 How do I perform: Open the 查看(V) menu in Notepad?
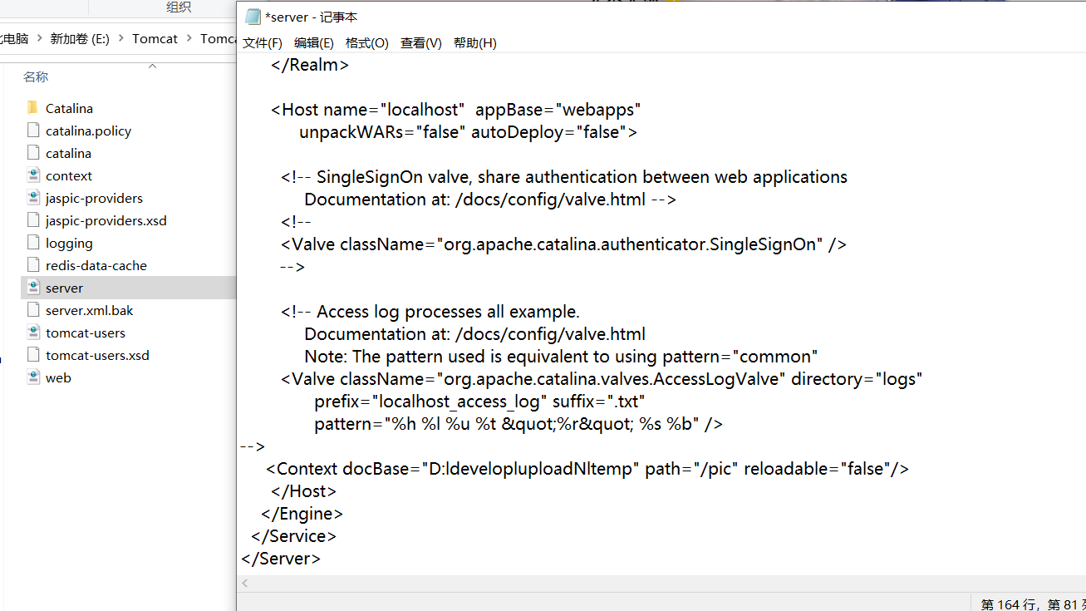pyautogui.click(x=420, y=43)
